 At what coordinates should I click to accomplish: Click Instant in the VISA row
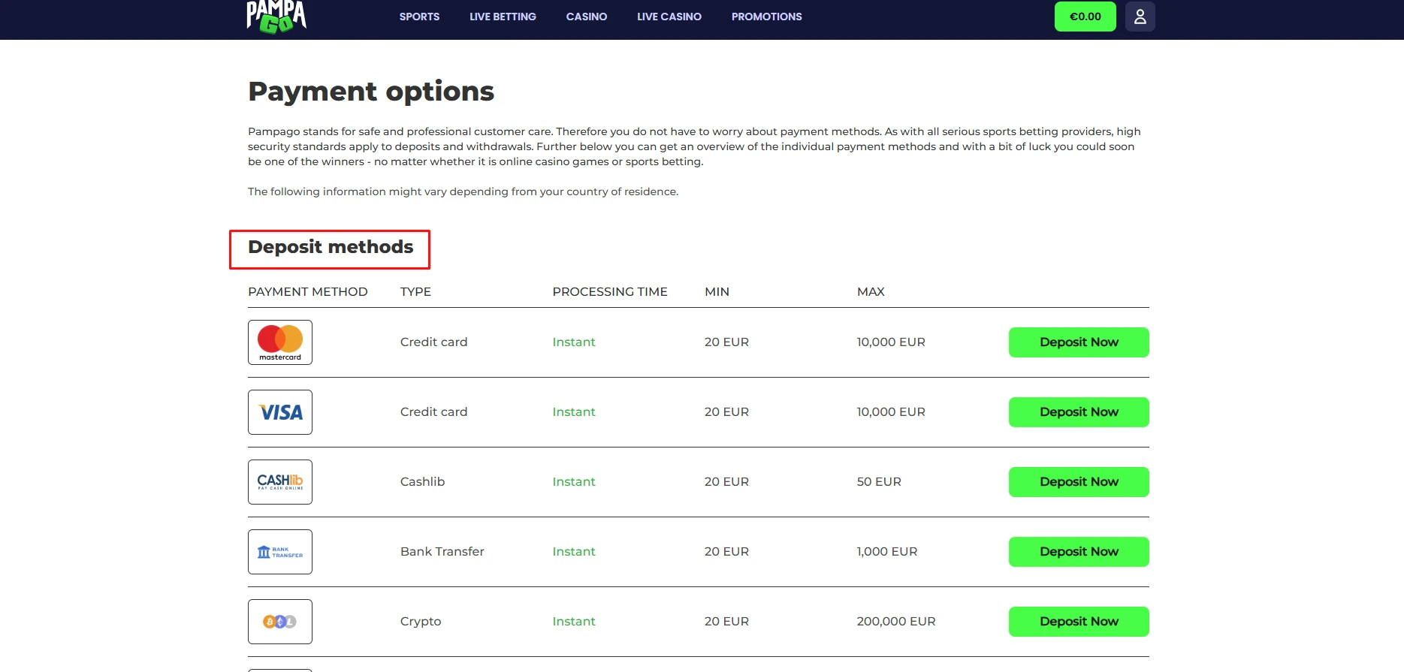(x=574, y=412)
